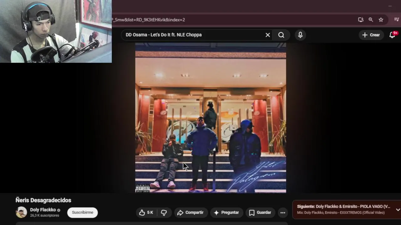Share the video via Compartir
The image size is (401, 225).
[191, 212]
